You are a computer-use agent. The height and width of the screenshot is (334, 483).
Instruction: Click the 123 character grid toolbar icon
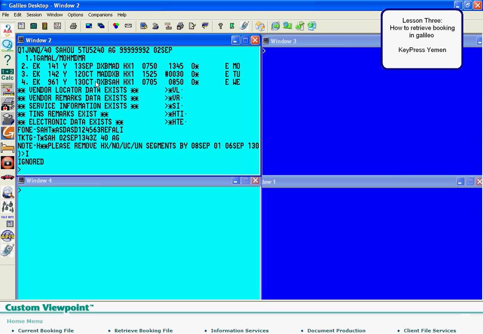tap(57, 26)
